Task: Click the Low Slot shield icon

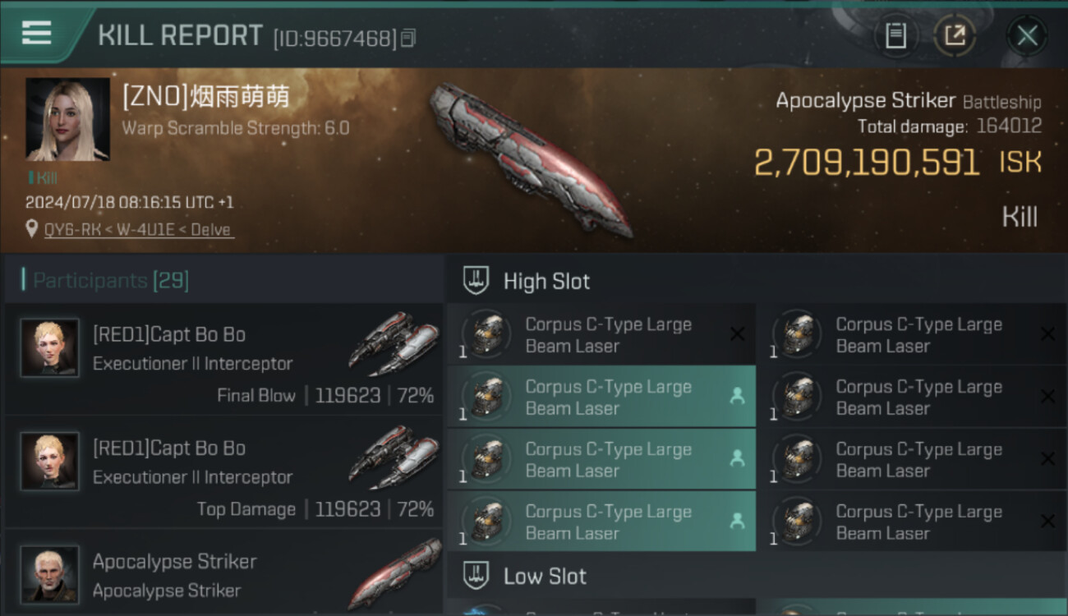Action: coord(476,576)
